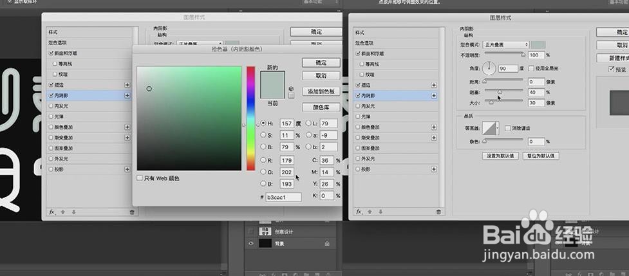Click the contour curve thumbnail under 品质
Screen dimensions: 629x276
pos(489,128)
